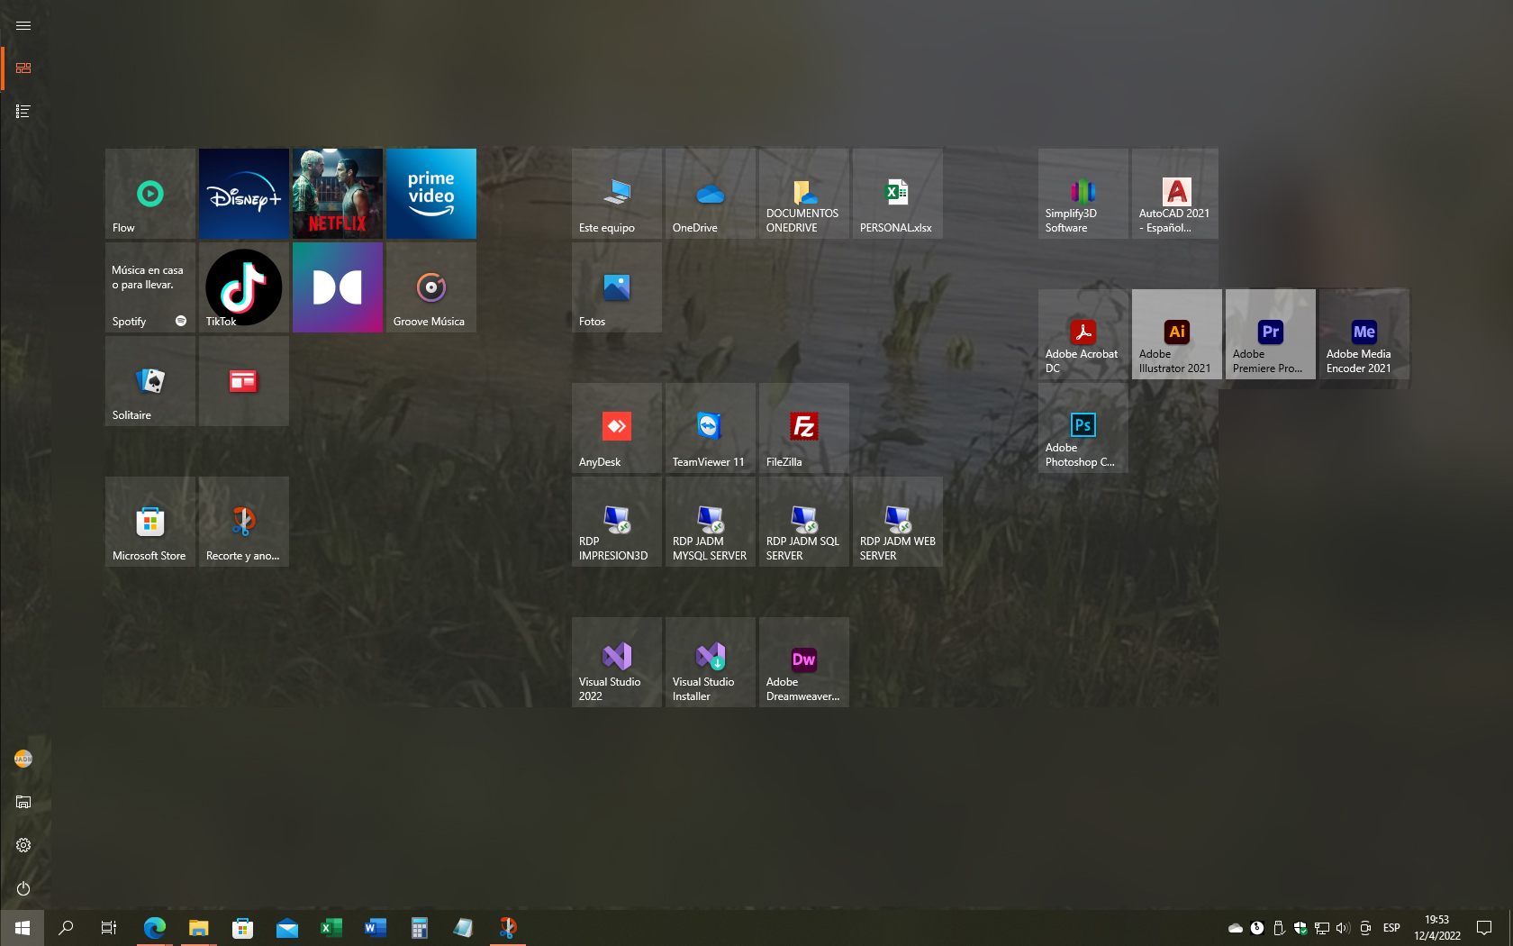Open AnyDesk remote desktop tile
Viewport: 1513px width, 946px height.
click(x=616, y=428)
